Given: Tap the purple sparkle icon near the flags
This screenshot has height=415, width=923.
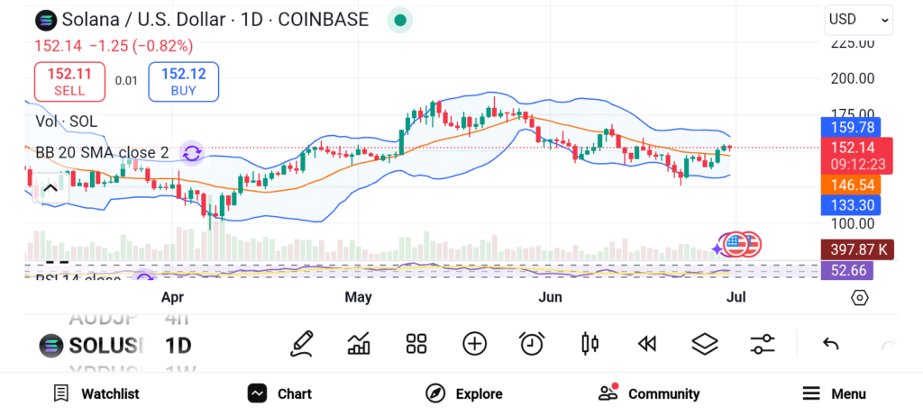Looking at the screenshot, I should (x=717, y=250).
